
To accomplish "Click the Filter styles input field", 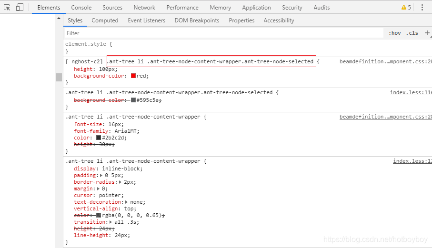I will click(x=224, y=33).
